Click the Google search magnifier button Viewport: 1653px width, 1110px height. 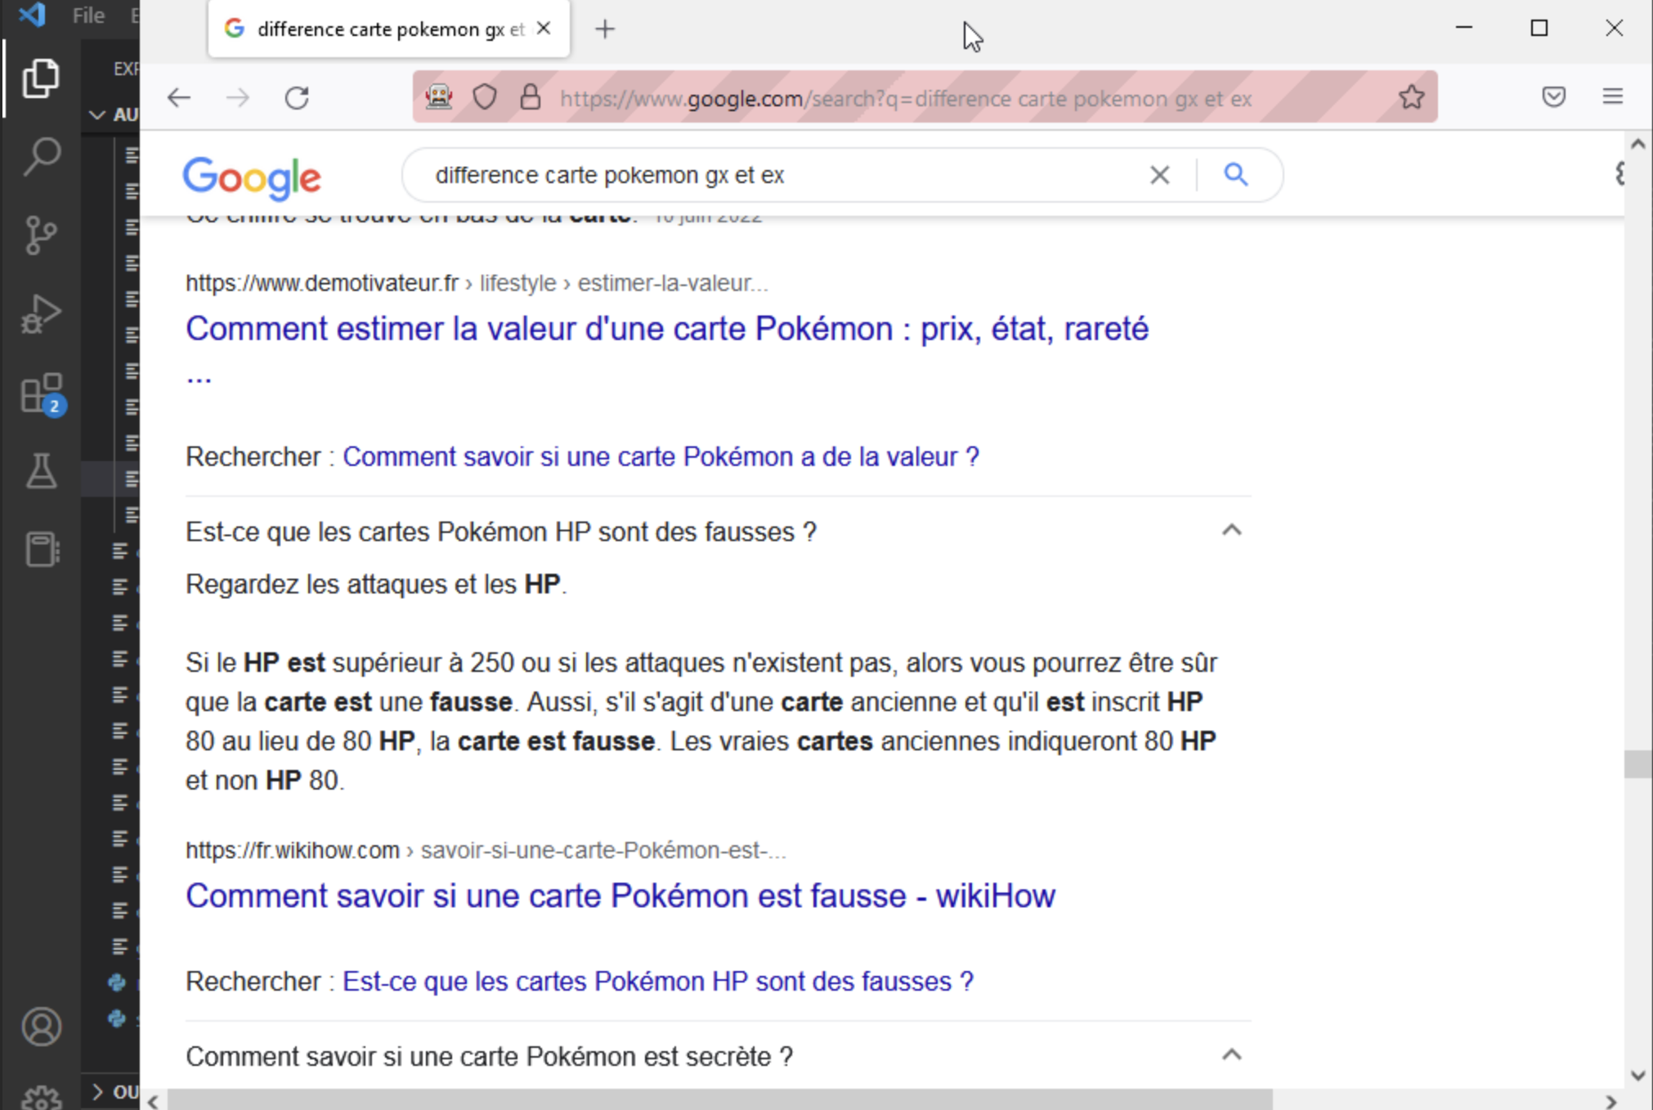click(1236, 174)
